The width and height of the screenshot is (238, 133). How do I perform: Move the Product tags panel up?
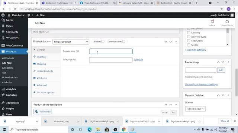tap(218, 62)
